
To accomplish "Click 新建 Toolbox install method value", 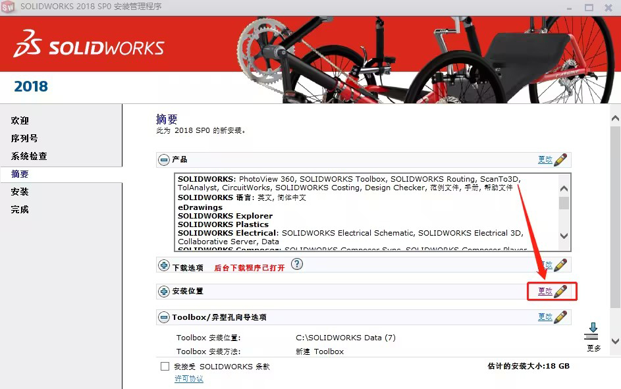I will click(x=319, y=351).
